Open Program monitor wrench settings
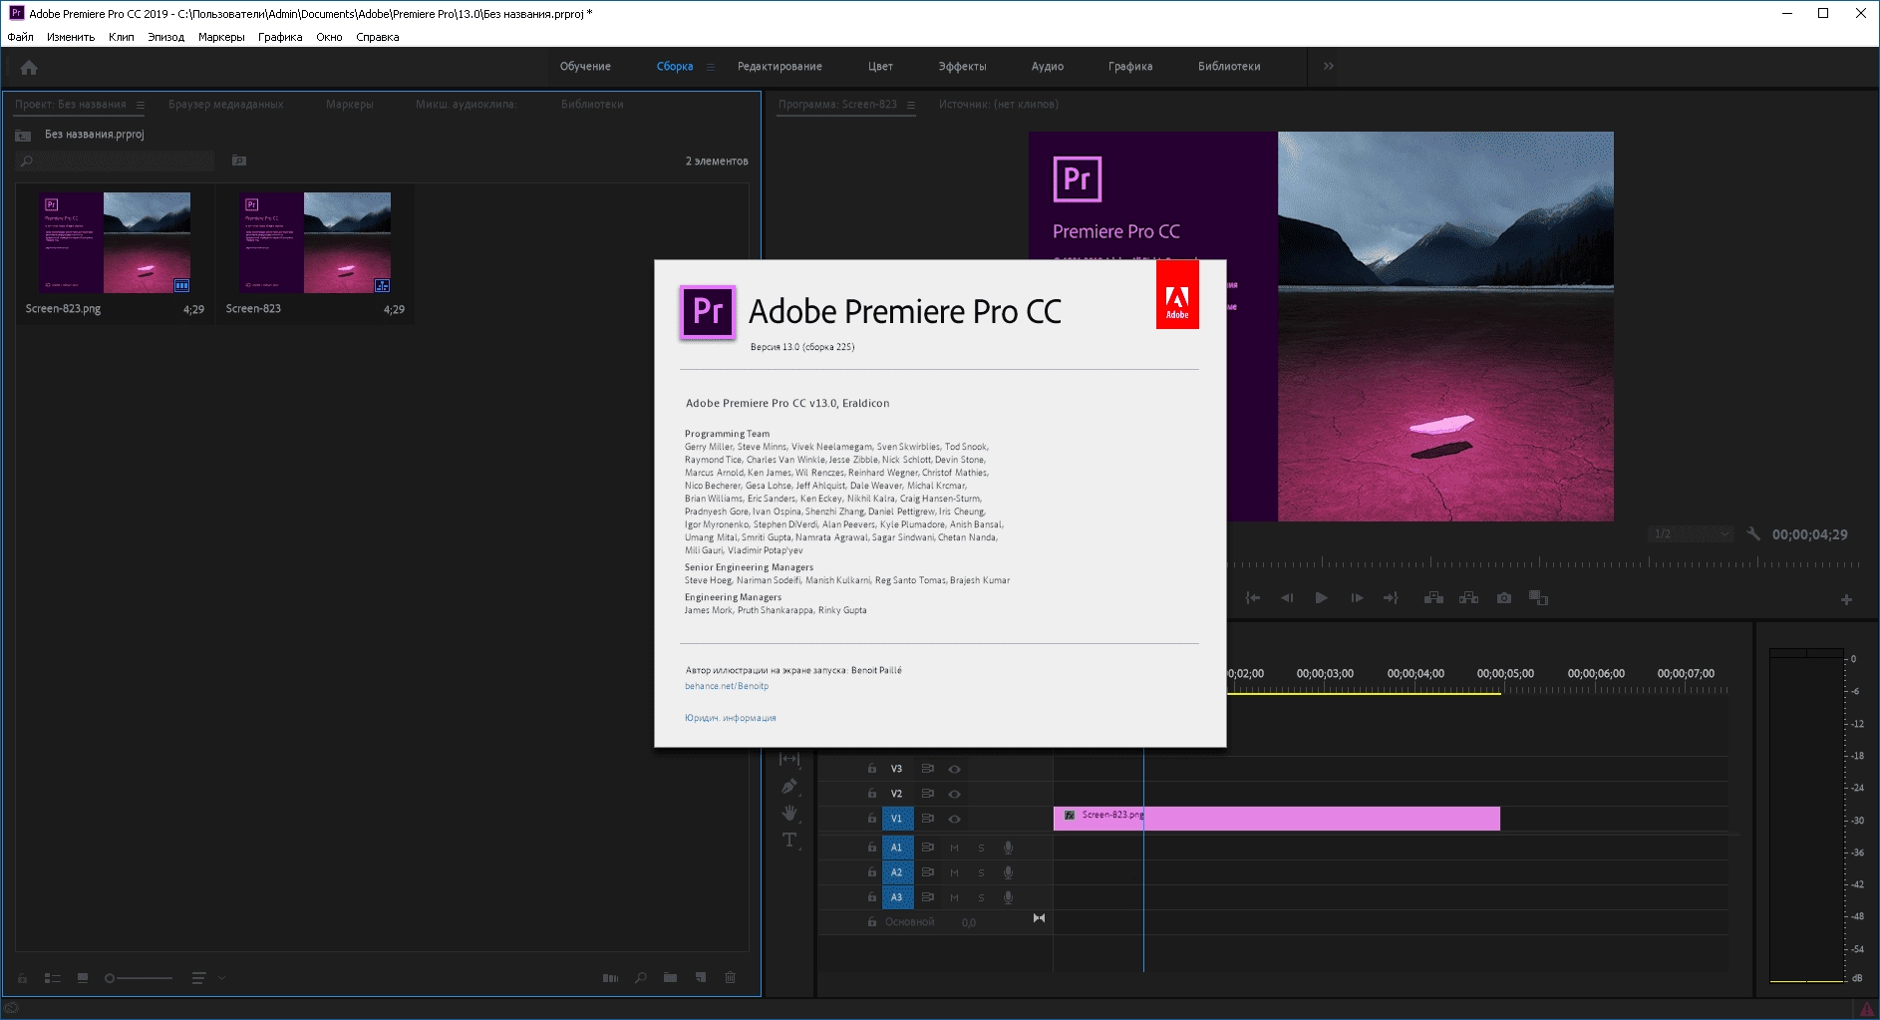The width and height of the screenshot is (1880, 1020). tap(1753, 534)
